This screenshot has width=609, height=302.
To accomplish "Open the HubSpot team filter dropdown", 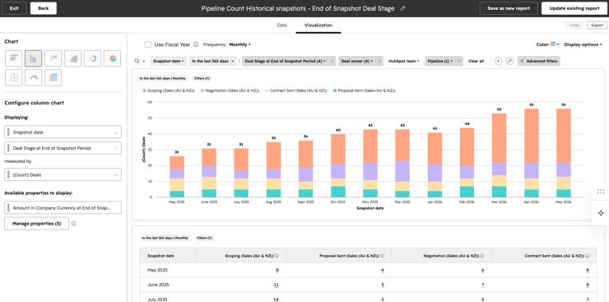I will tap(404, 61).
